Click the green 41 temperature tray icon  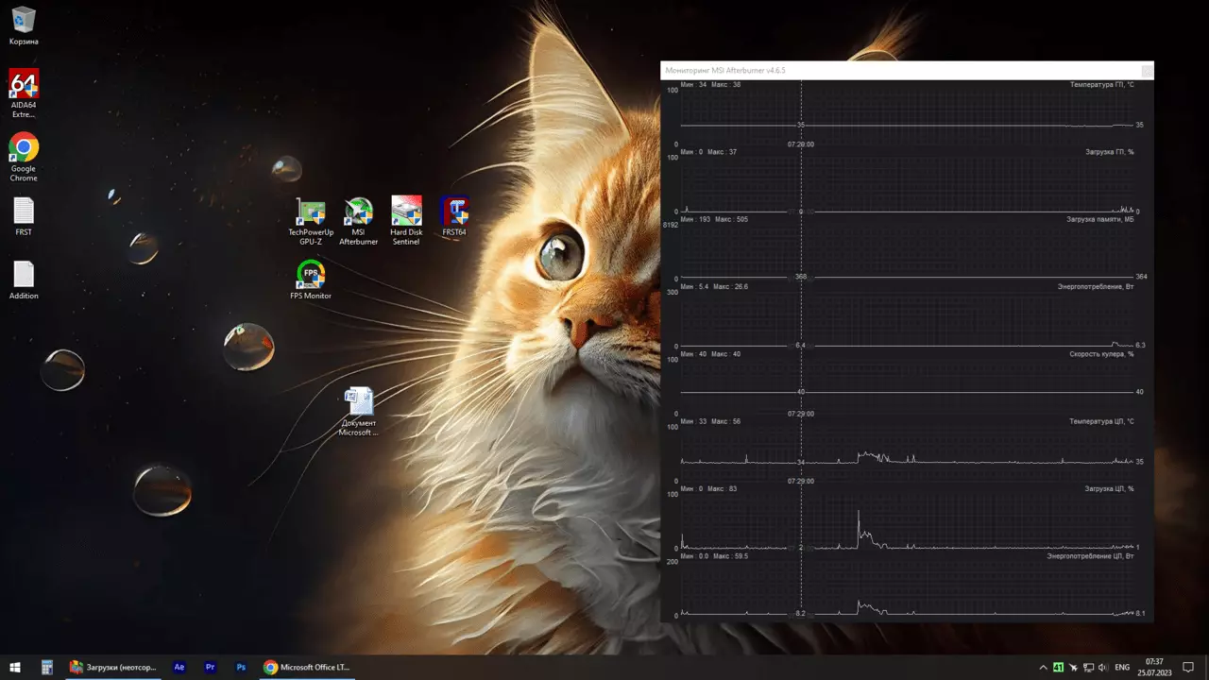(1058, 667)
